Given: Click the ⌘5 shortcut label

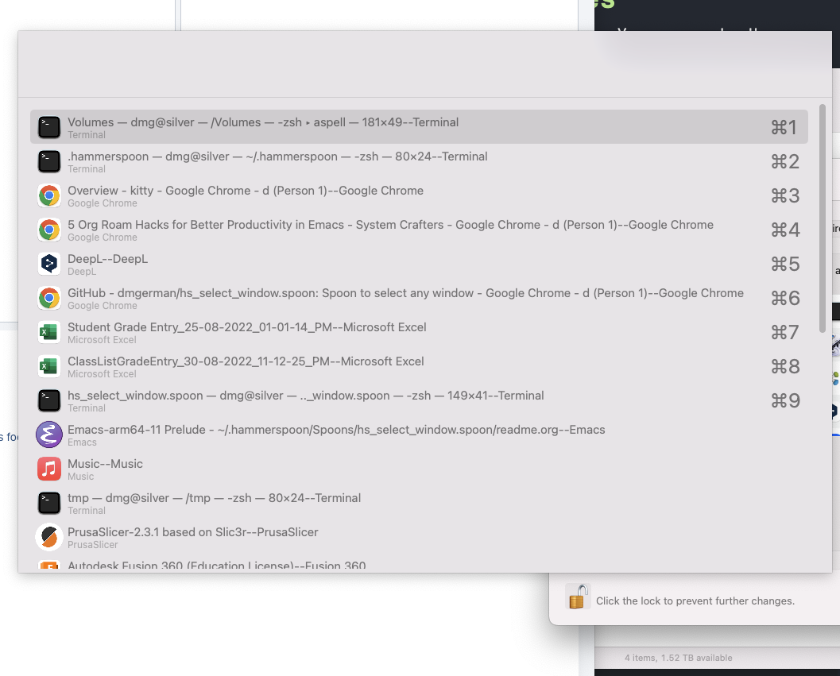Looking at the screenshot, I should point(785,264).
